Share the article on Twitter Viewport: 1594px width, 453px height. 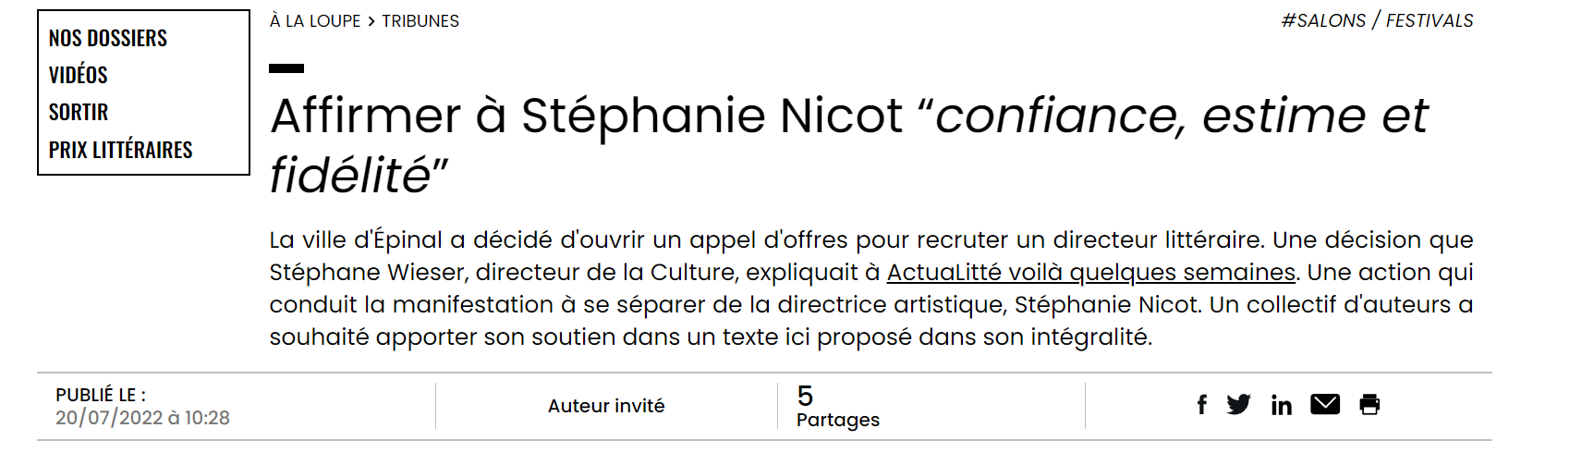tap(1238, 404)
